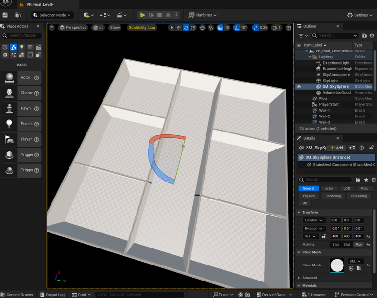Screen dimensions: 377x298
Task: Select Wall-1 in Outliner
Action: [x=324, y=111]
